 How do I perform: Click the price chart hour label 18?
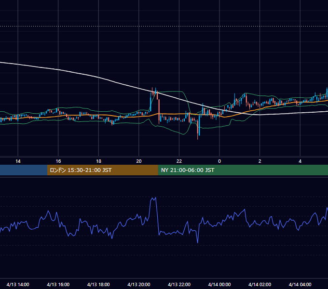point(98,161)
